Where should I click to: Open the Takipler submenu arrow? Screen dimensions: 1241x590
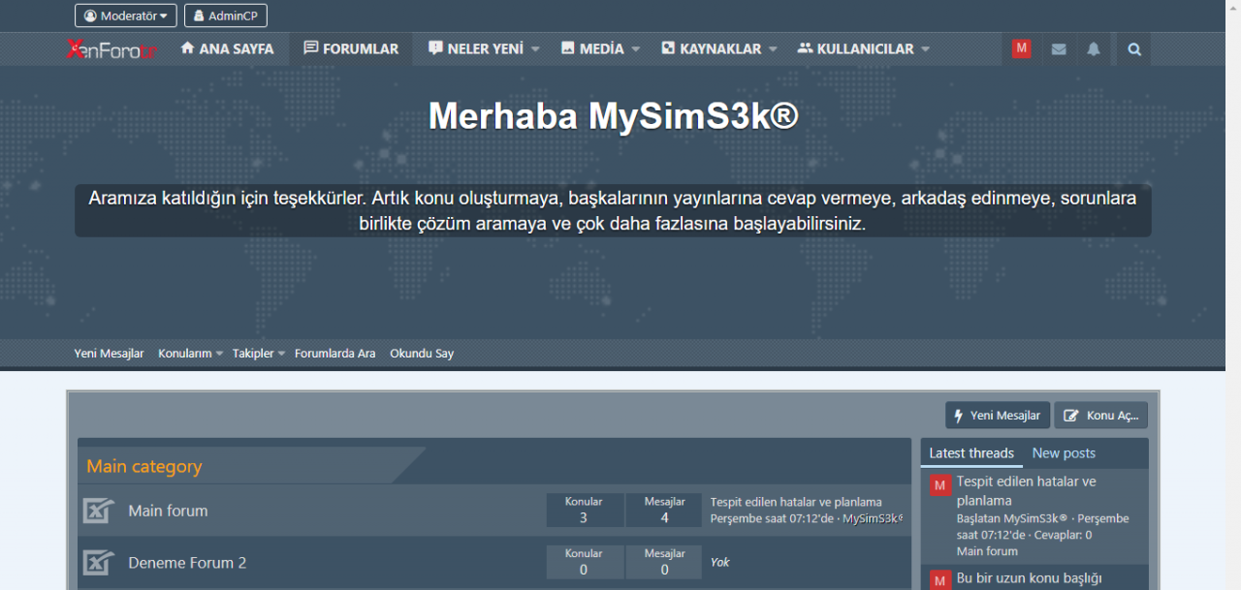click(281, 354)
